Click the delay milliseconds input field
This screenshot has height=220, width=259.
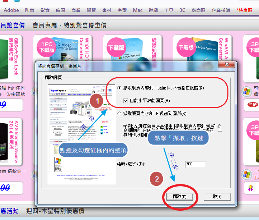[195, 164]
